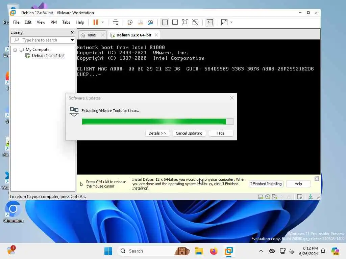
Task: Open the VM menu
Action: coord(54,22)
